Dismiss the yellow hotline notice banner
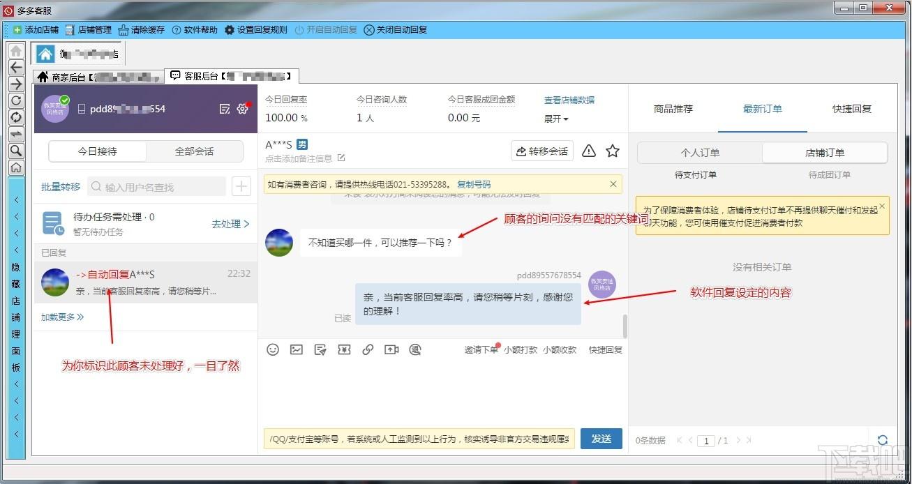Image resolution: width=912 pixels, height=484 pixels. click(x=613, y=184)
